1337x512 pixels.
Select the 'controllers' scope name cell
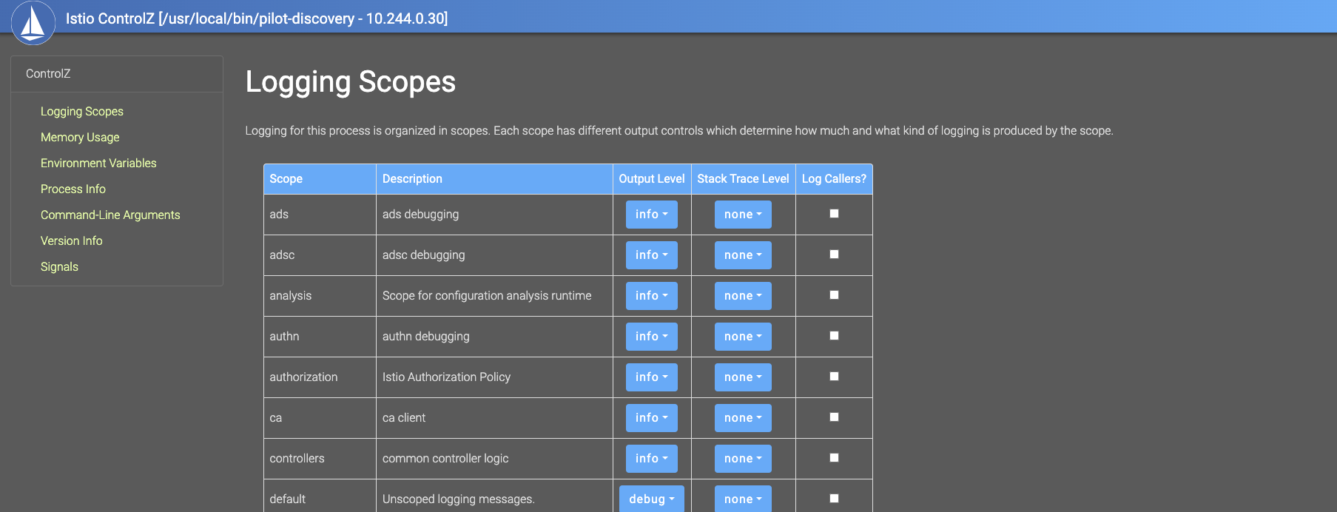point(320,459)
